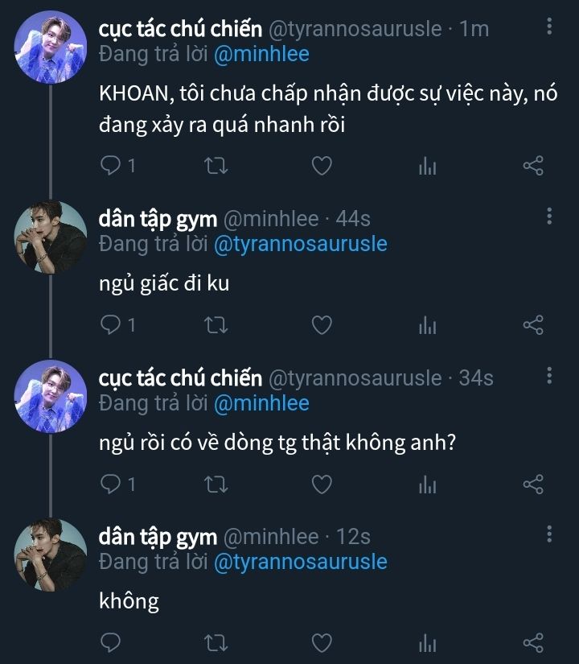Open the "dân tập gym" profile from the 44s tweet

click(x=158, y=218)
